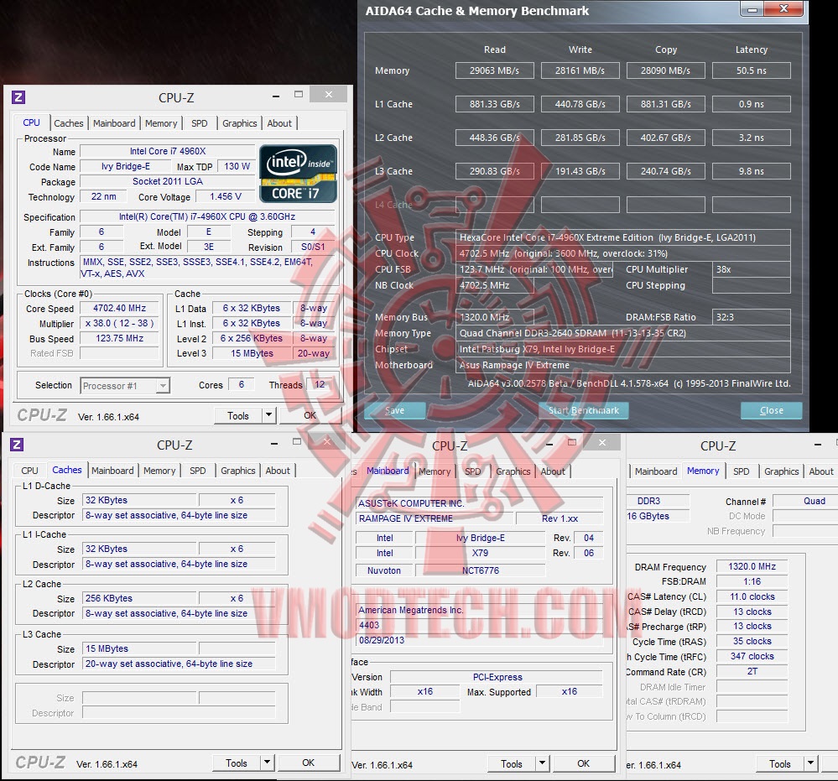Select Graphics tab in top CPU-Z window
Image resolution: width=838 pixels, height=781 pixels.
click(x=239, y=123)
